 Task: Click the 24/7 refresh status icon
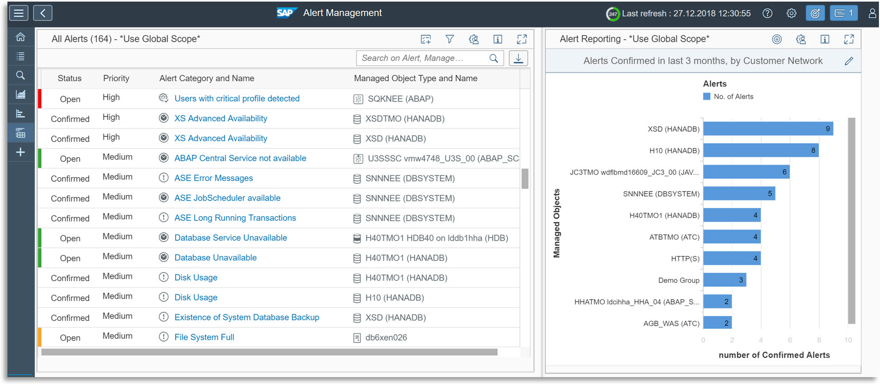(x=613, y=14)
